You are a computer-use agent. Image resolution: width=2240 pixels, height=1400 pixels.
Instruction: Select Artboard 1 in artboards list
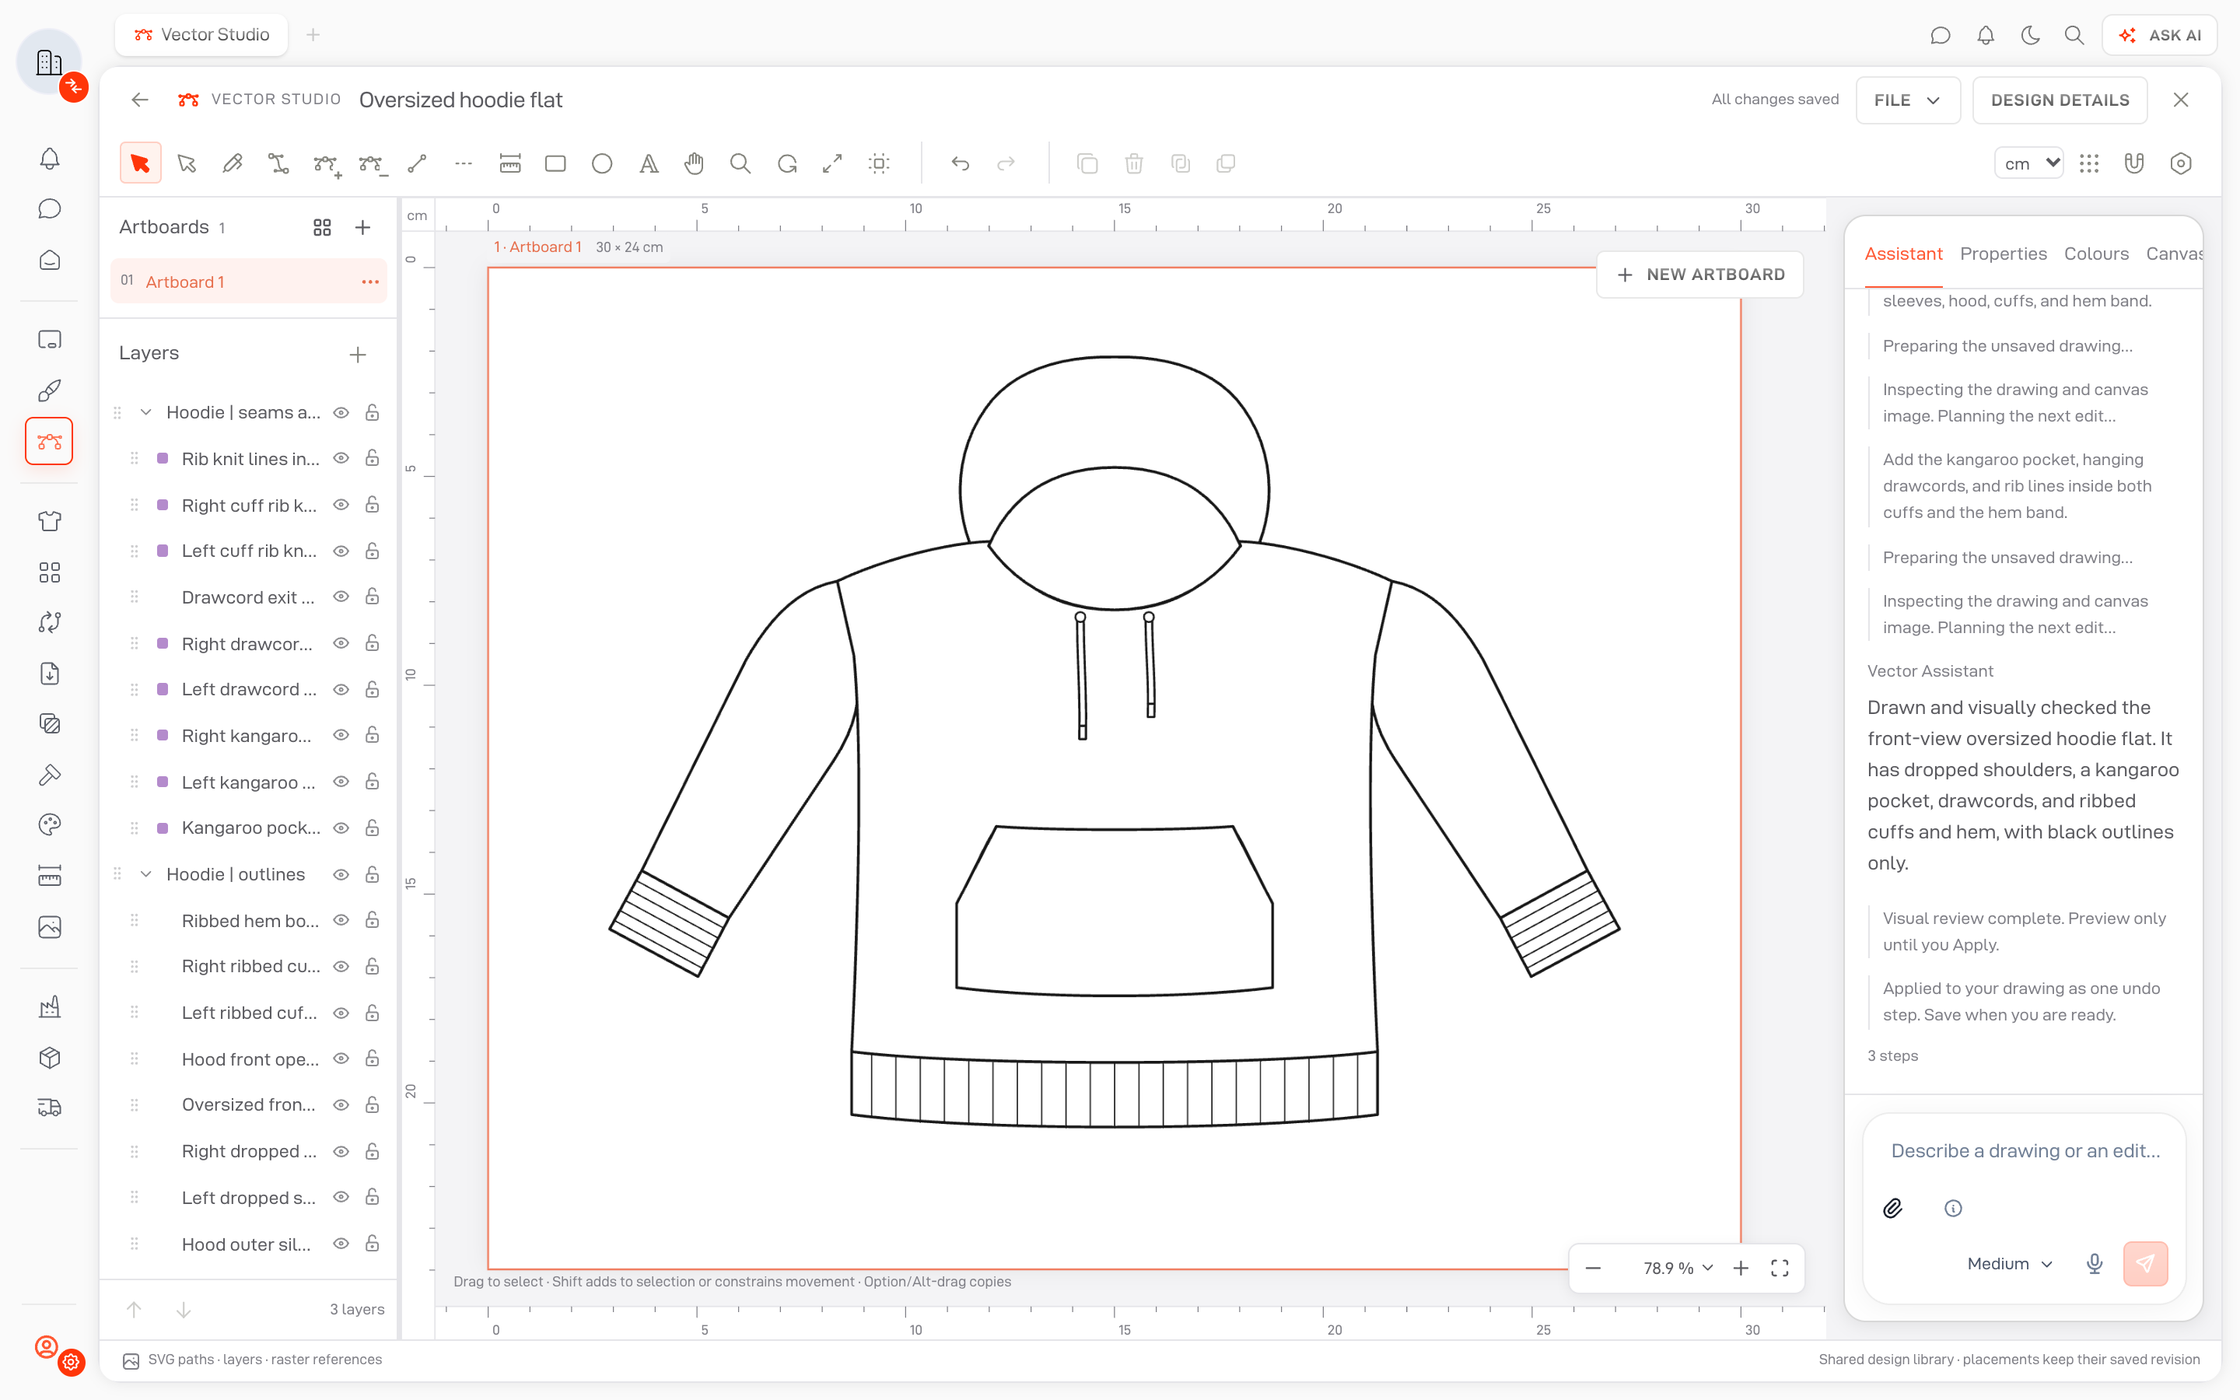[248, 282]
